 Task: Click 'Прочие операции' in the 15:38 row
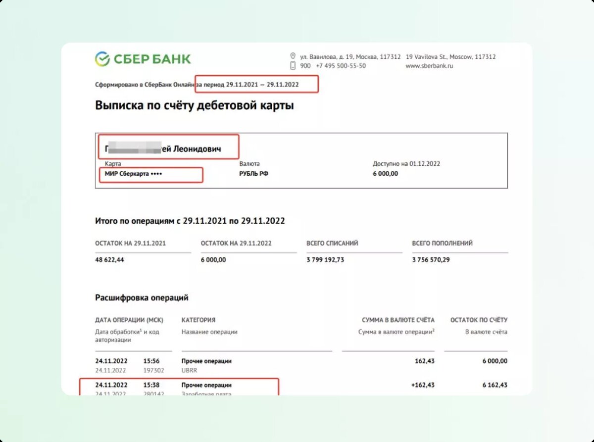point(206,385)
